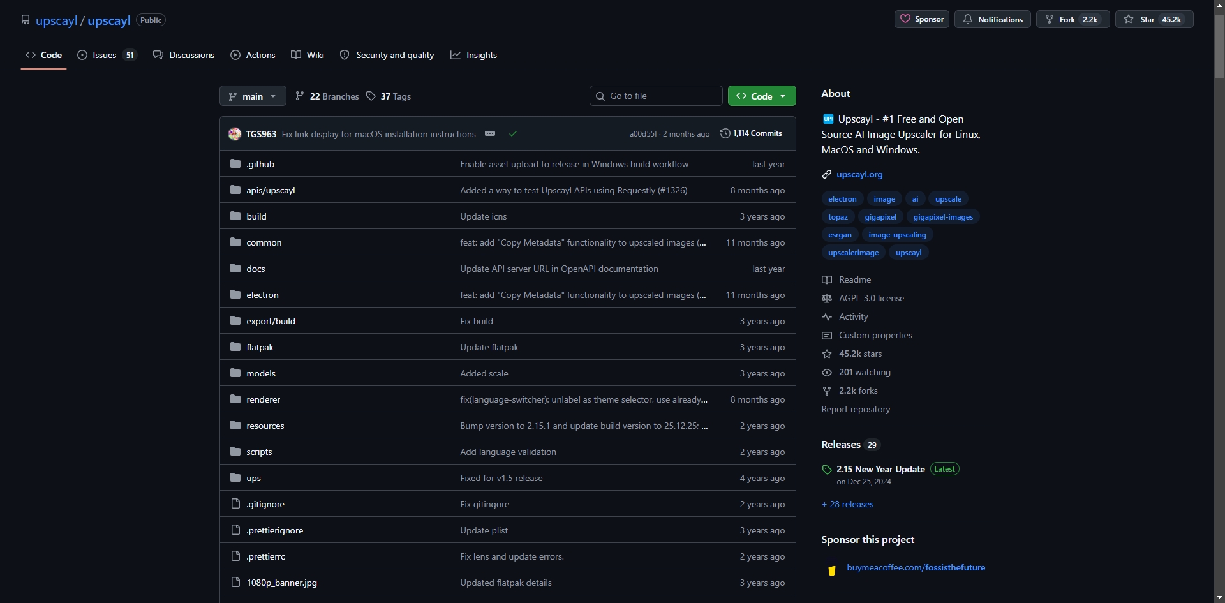Open the TGS963 author profile link
The height and width of the screenshot is (603, 1225).
[x=261, y=134]
